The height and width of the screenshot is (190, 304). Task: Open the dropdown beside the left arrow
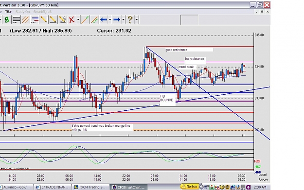point(110,19)
